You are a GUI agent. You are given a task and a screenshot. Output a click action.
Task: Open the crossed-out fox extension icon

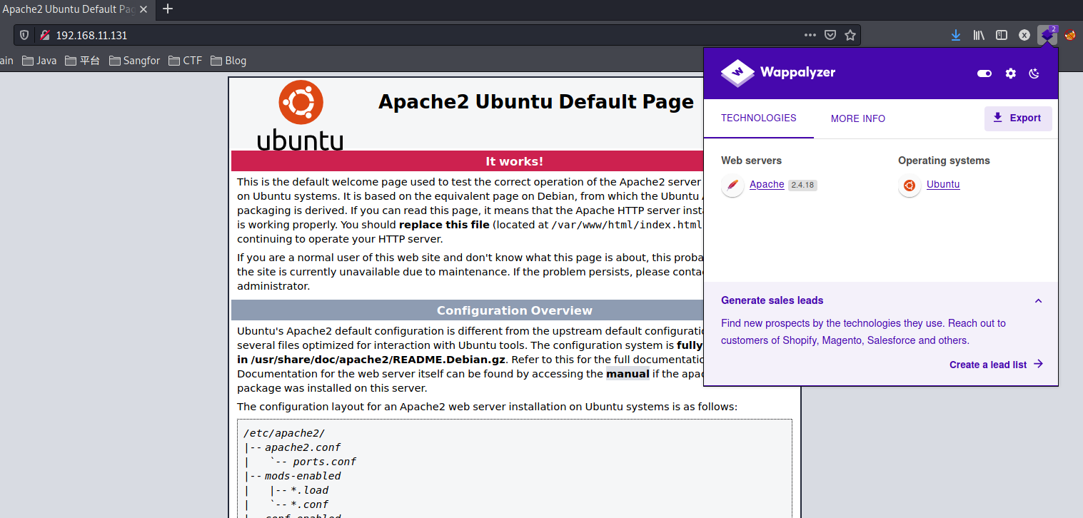coord(1070,35)
